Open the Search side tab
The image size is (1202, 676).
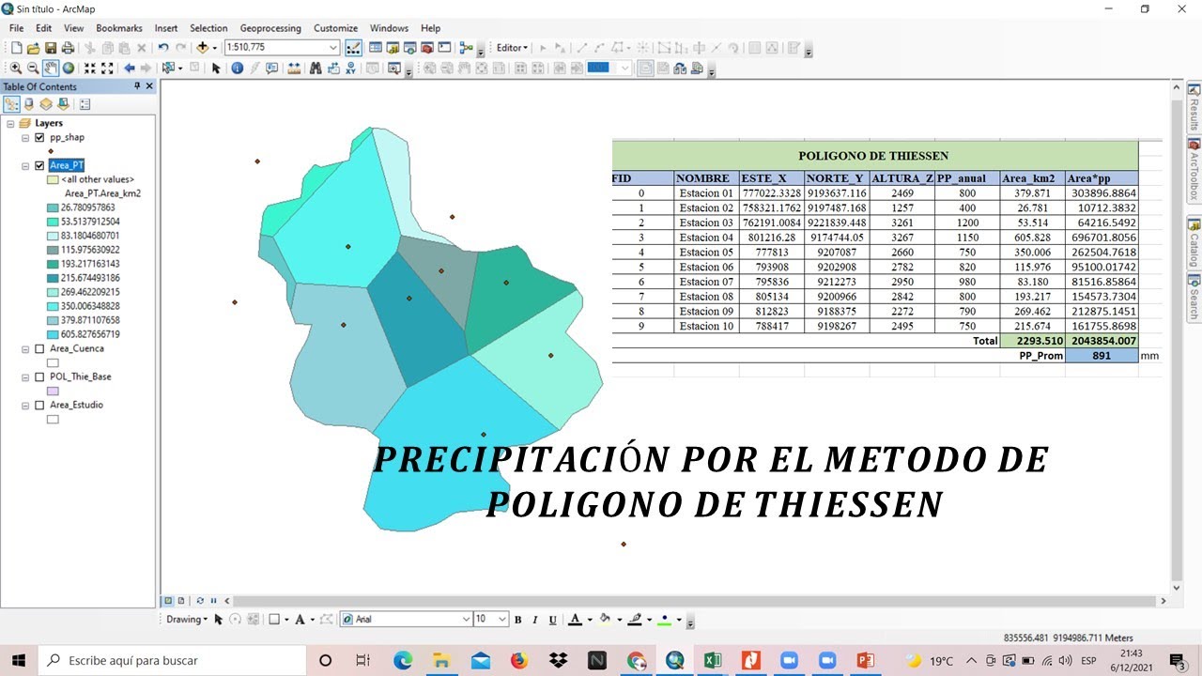click(1194, 299)
